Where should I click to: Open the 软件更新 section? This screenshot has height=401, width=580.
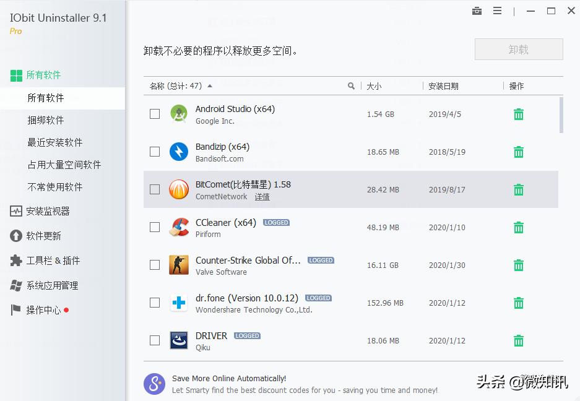tap(43, 236)
